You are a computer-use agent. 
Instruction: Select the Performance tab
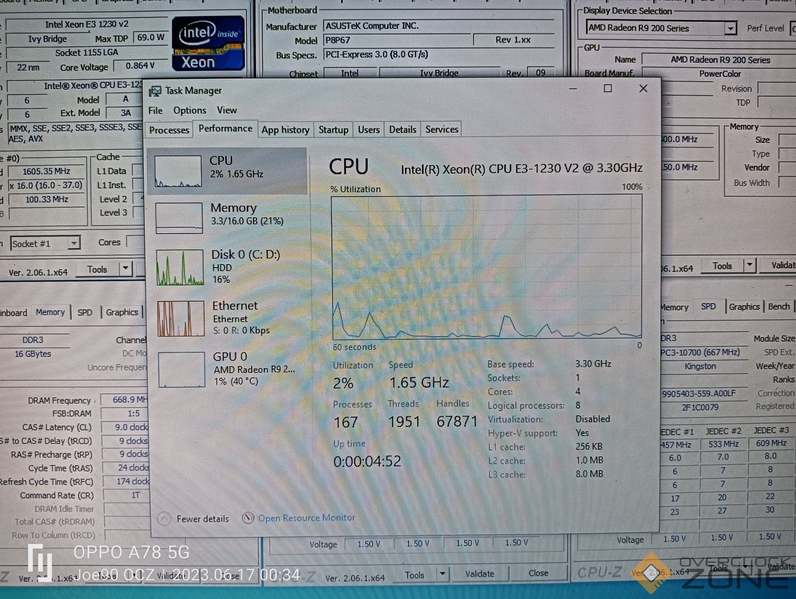point(226,128)
